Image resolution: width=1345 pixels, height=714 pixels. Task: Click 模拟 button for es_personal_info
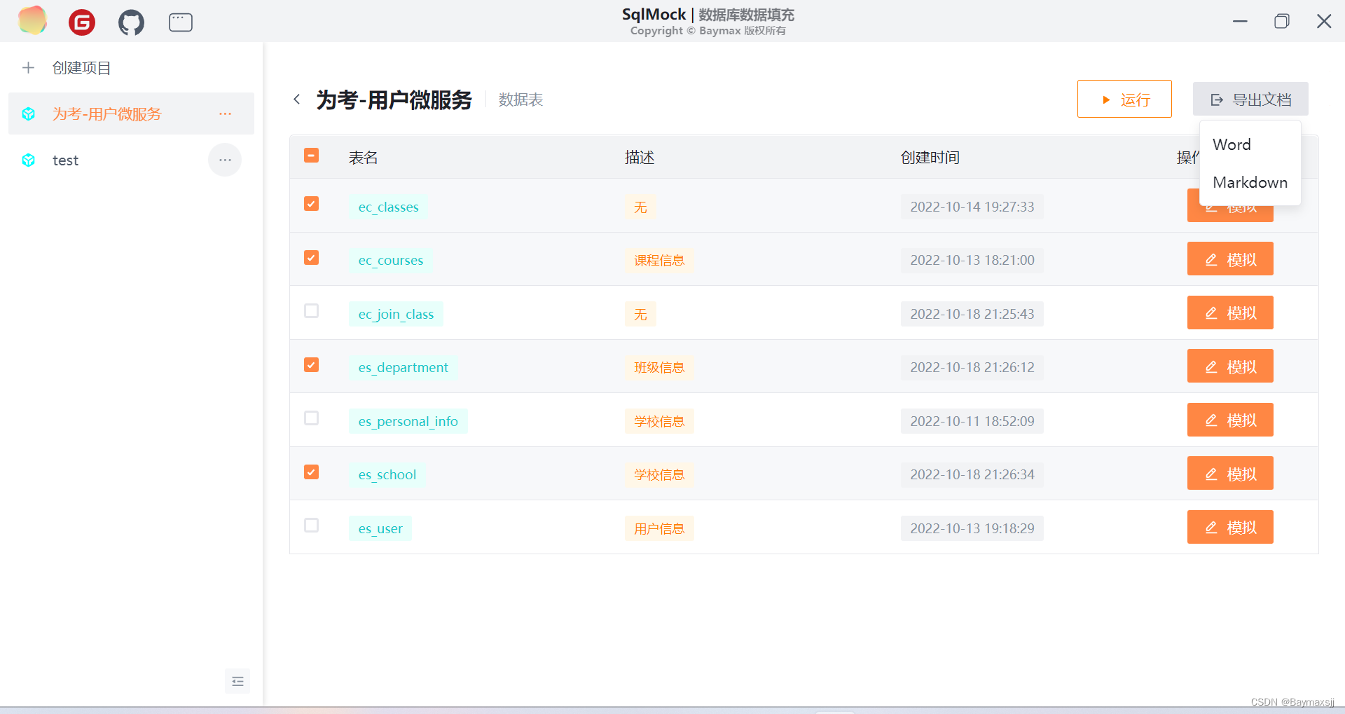pyautogui.click(x=1230, y=420)
